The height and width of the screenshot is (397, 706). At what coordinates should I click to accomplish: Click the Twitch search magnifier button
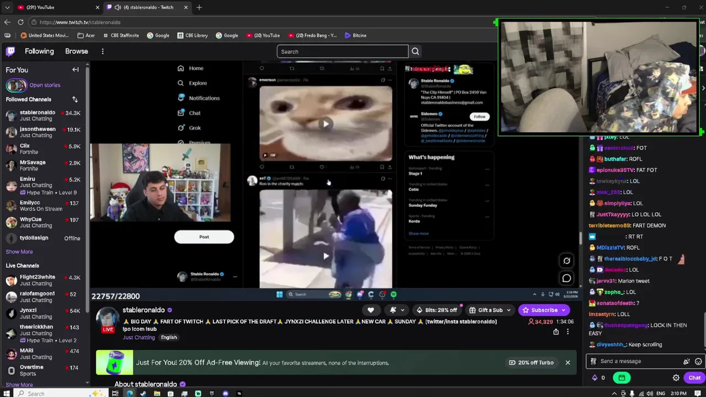pyautogui.click(x=415, y=51)
